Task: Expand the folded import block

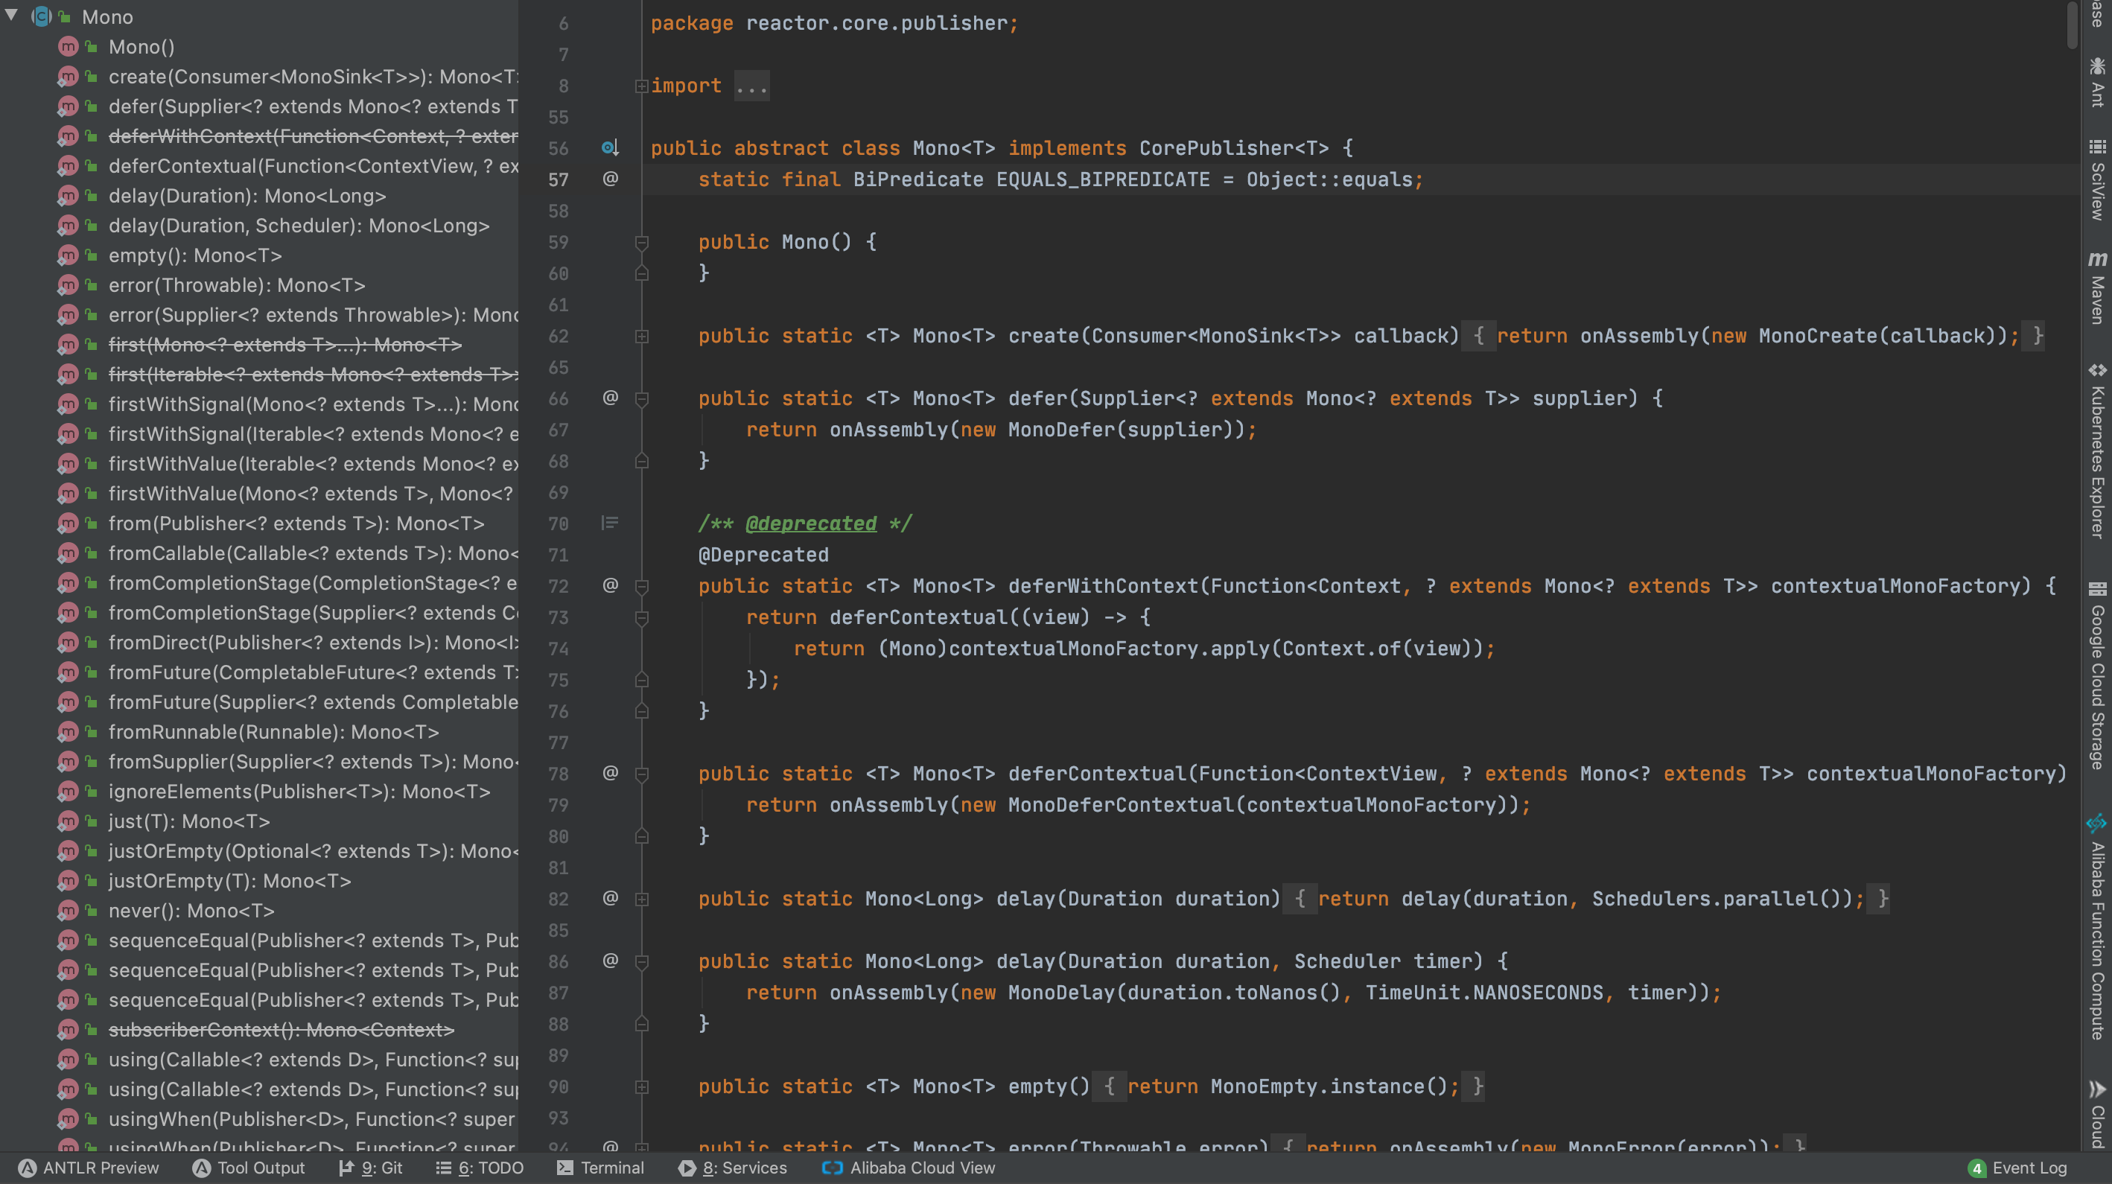Action: click(x=642, y=86)
